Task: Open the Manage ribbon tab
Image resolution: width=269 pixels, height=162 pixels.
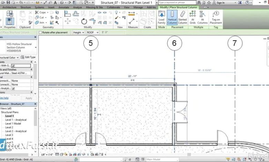Action: pos(138,7)
